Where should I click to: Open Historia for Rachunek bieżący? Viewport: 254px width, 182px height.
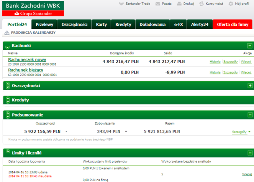(x=215, y=72)
